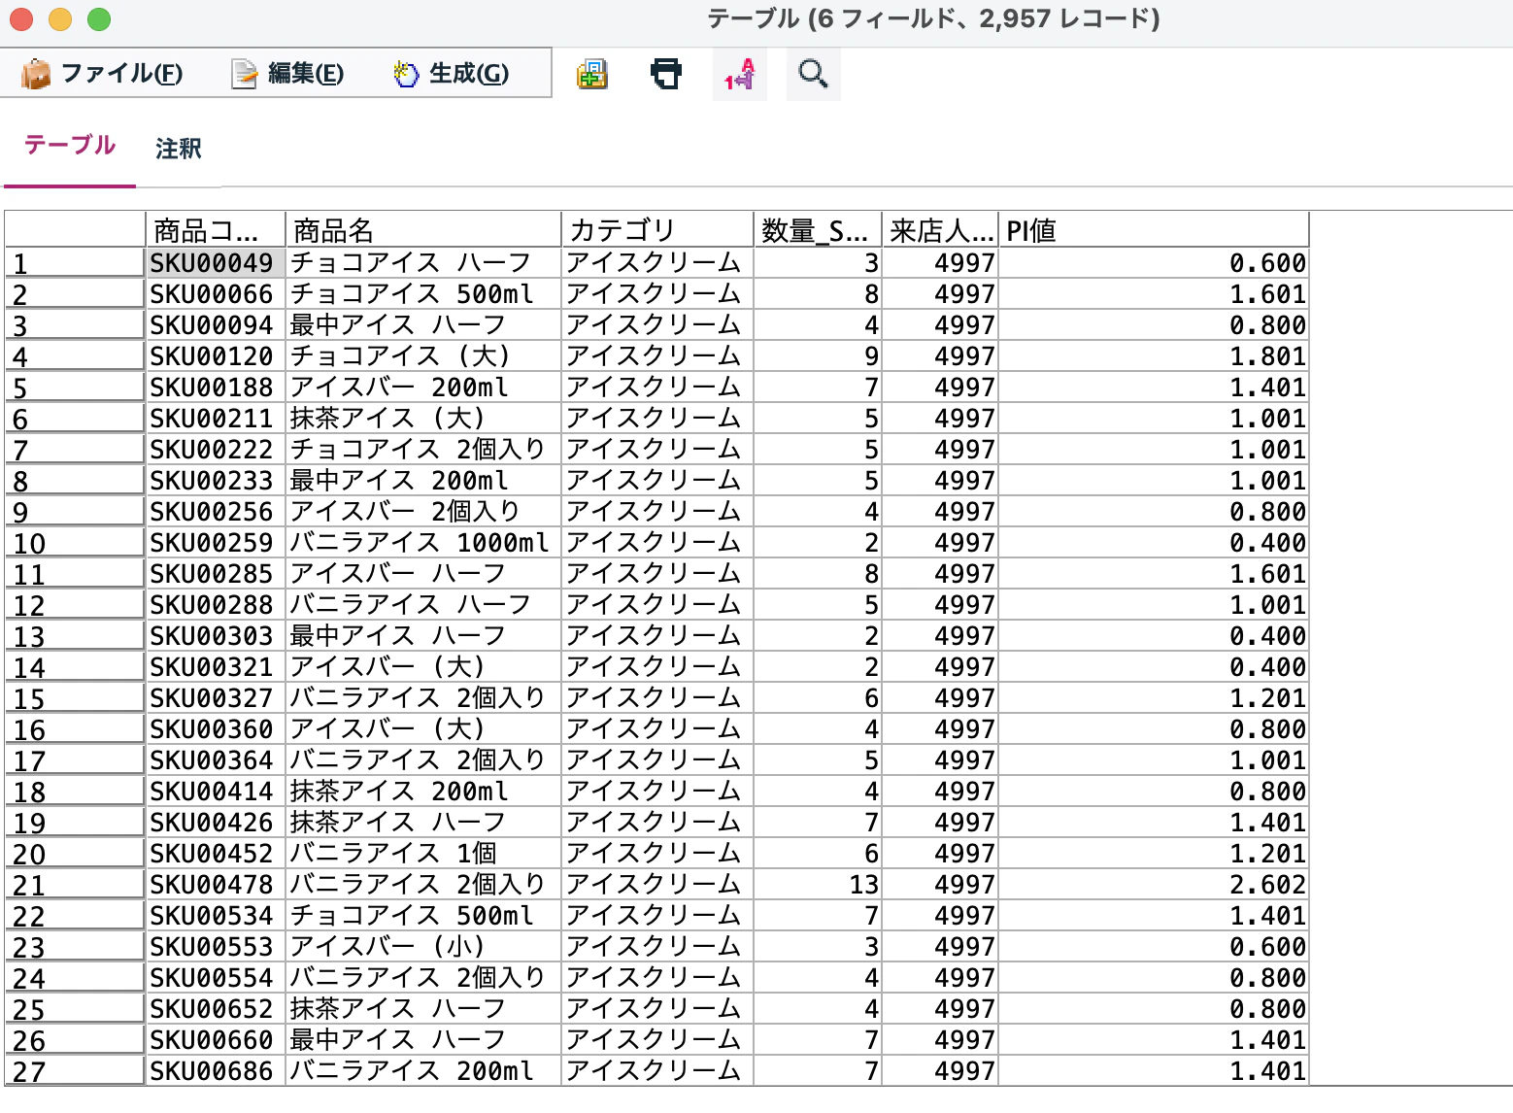Open the 生成(G) menu
This screenshot has width=1513, height=1113.
(452, 73)
